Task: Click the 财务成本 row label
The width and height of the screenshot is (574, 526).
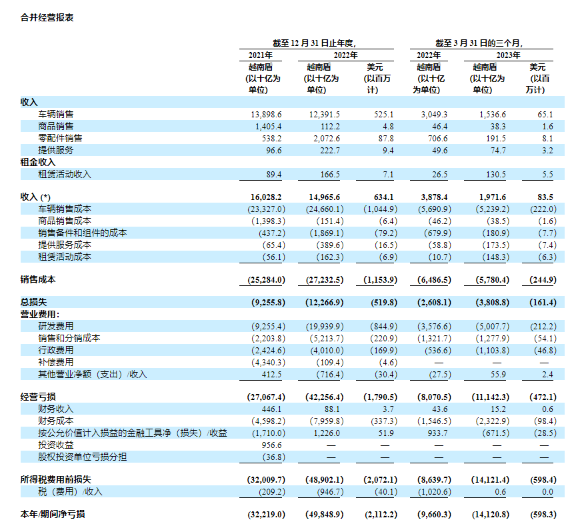Action: tap(56, 421)
